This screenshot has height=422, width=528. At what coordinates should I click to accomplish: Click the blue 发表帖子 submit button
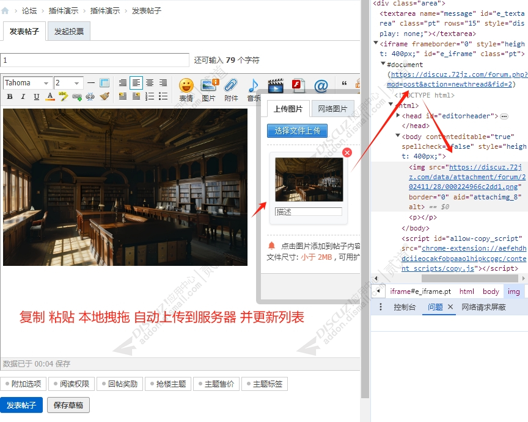point(21,405)
